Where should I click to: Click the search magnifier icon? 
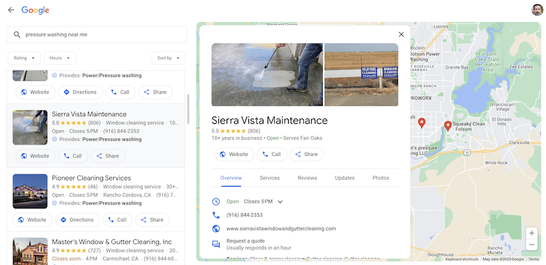coord(16,35)
